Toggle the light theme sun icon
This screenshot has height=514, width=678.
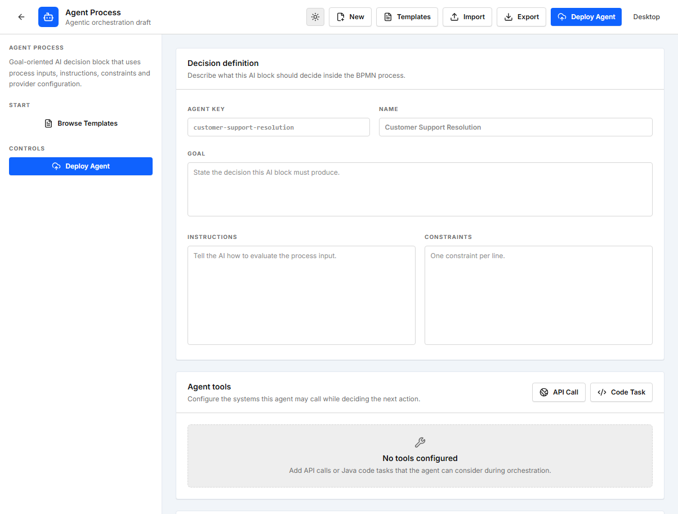(315, 17)
